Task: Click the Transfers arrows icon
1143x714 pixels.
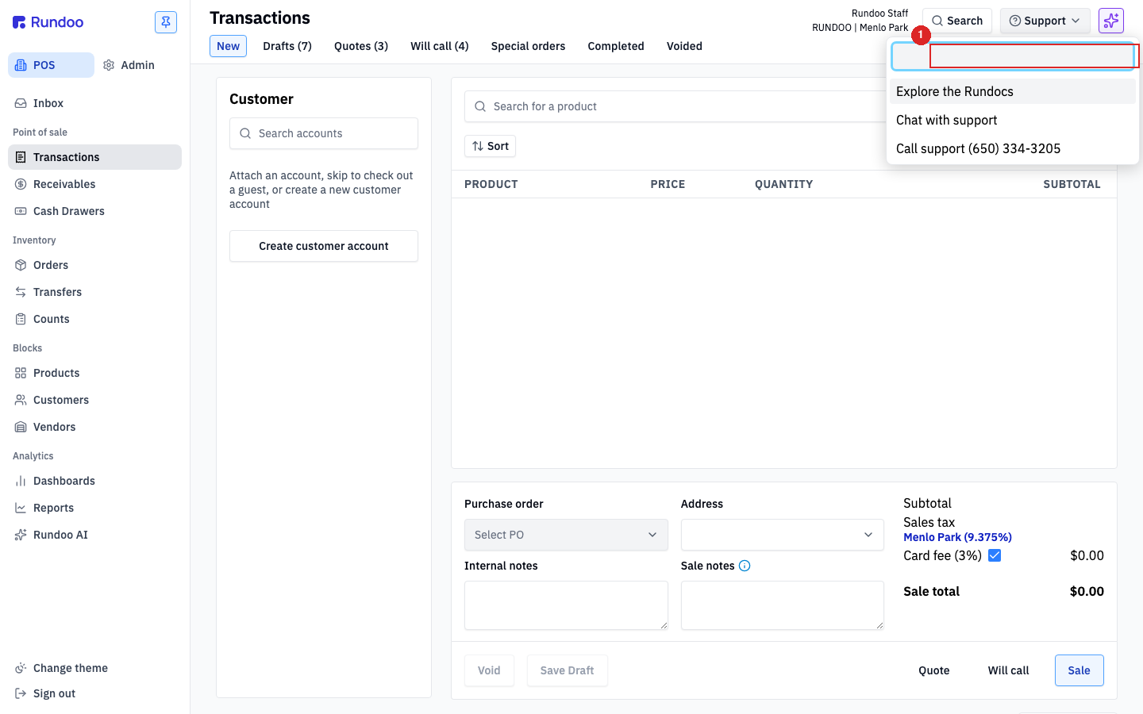Action: coord(21,292)
